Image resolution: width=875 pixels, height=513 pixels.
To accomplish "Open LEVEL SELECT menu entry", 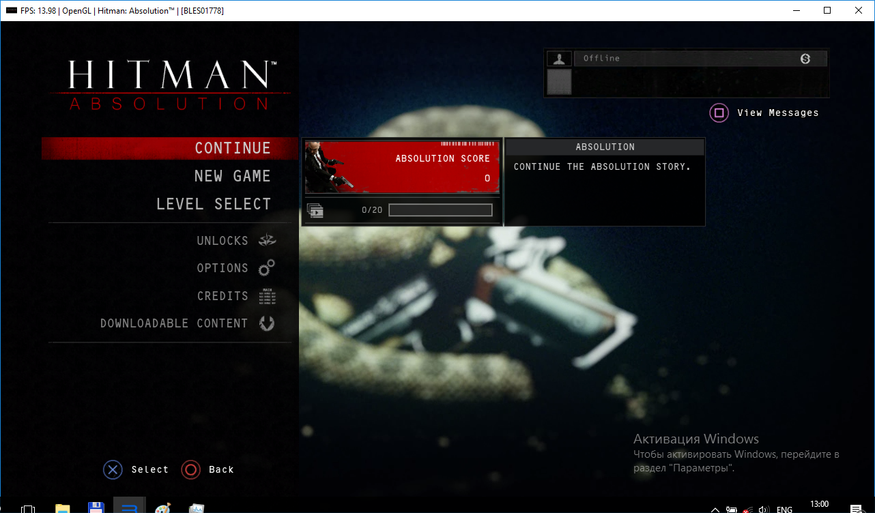I will click(x=214, y=204).
